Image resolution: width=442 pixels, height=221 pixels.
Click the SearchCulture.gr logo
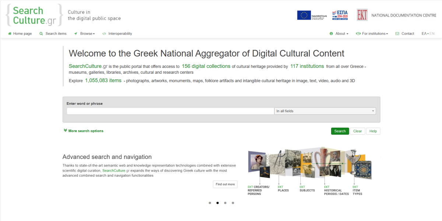tap(34, 15)
